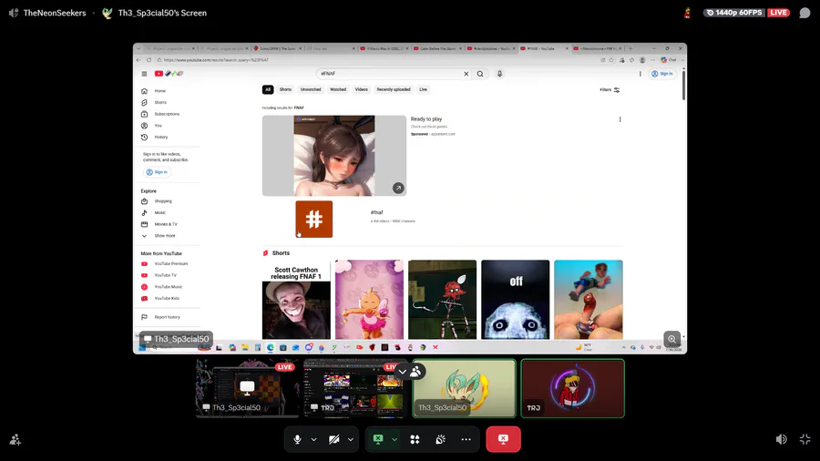The width and height of the screenshot is (820, 461).
Task: Clear the #FNAF search query
Action: click(466, 74)
